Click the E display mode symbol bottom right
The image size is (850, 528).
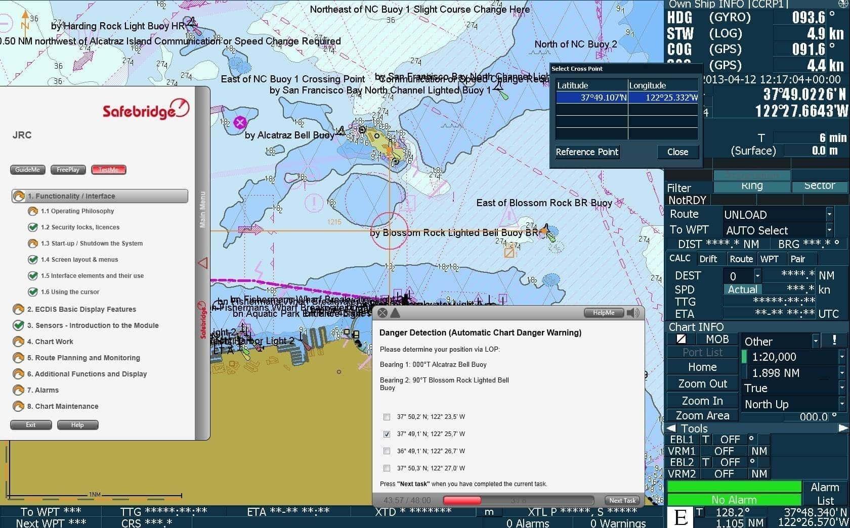[681, 517]
